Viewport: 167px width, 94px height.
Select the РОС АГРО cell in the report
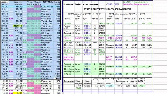[x=68, y=52]
